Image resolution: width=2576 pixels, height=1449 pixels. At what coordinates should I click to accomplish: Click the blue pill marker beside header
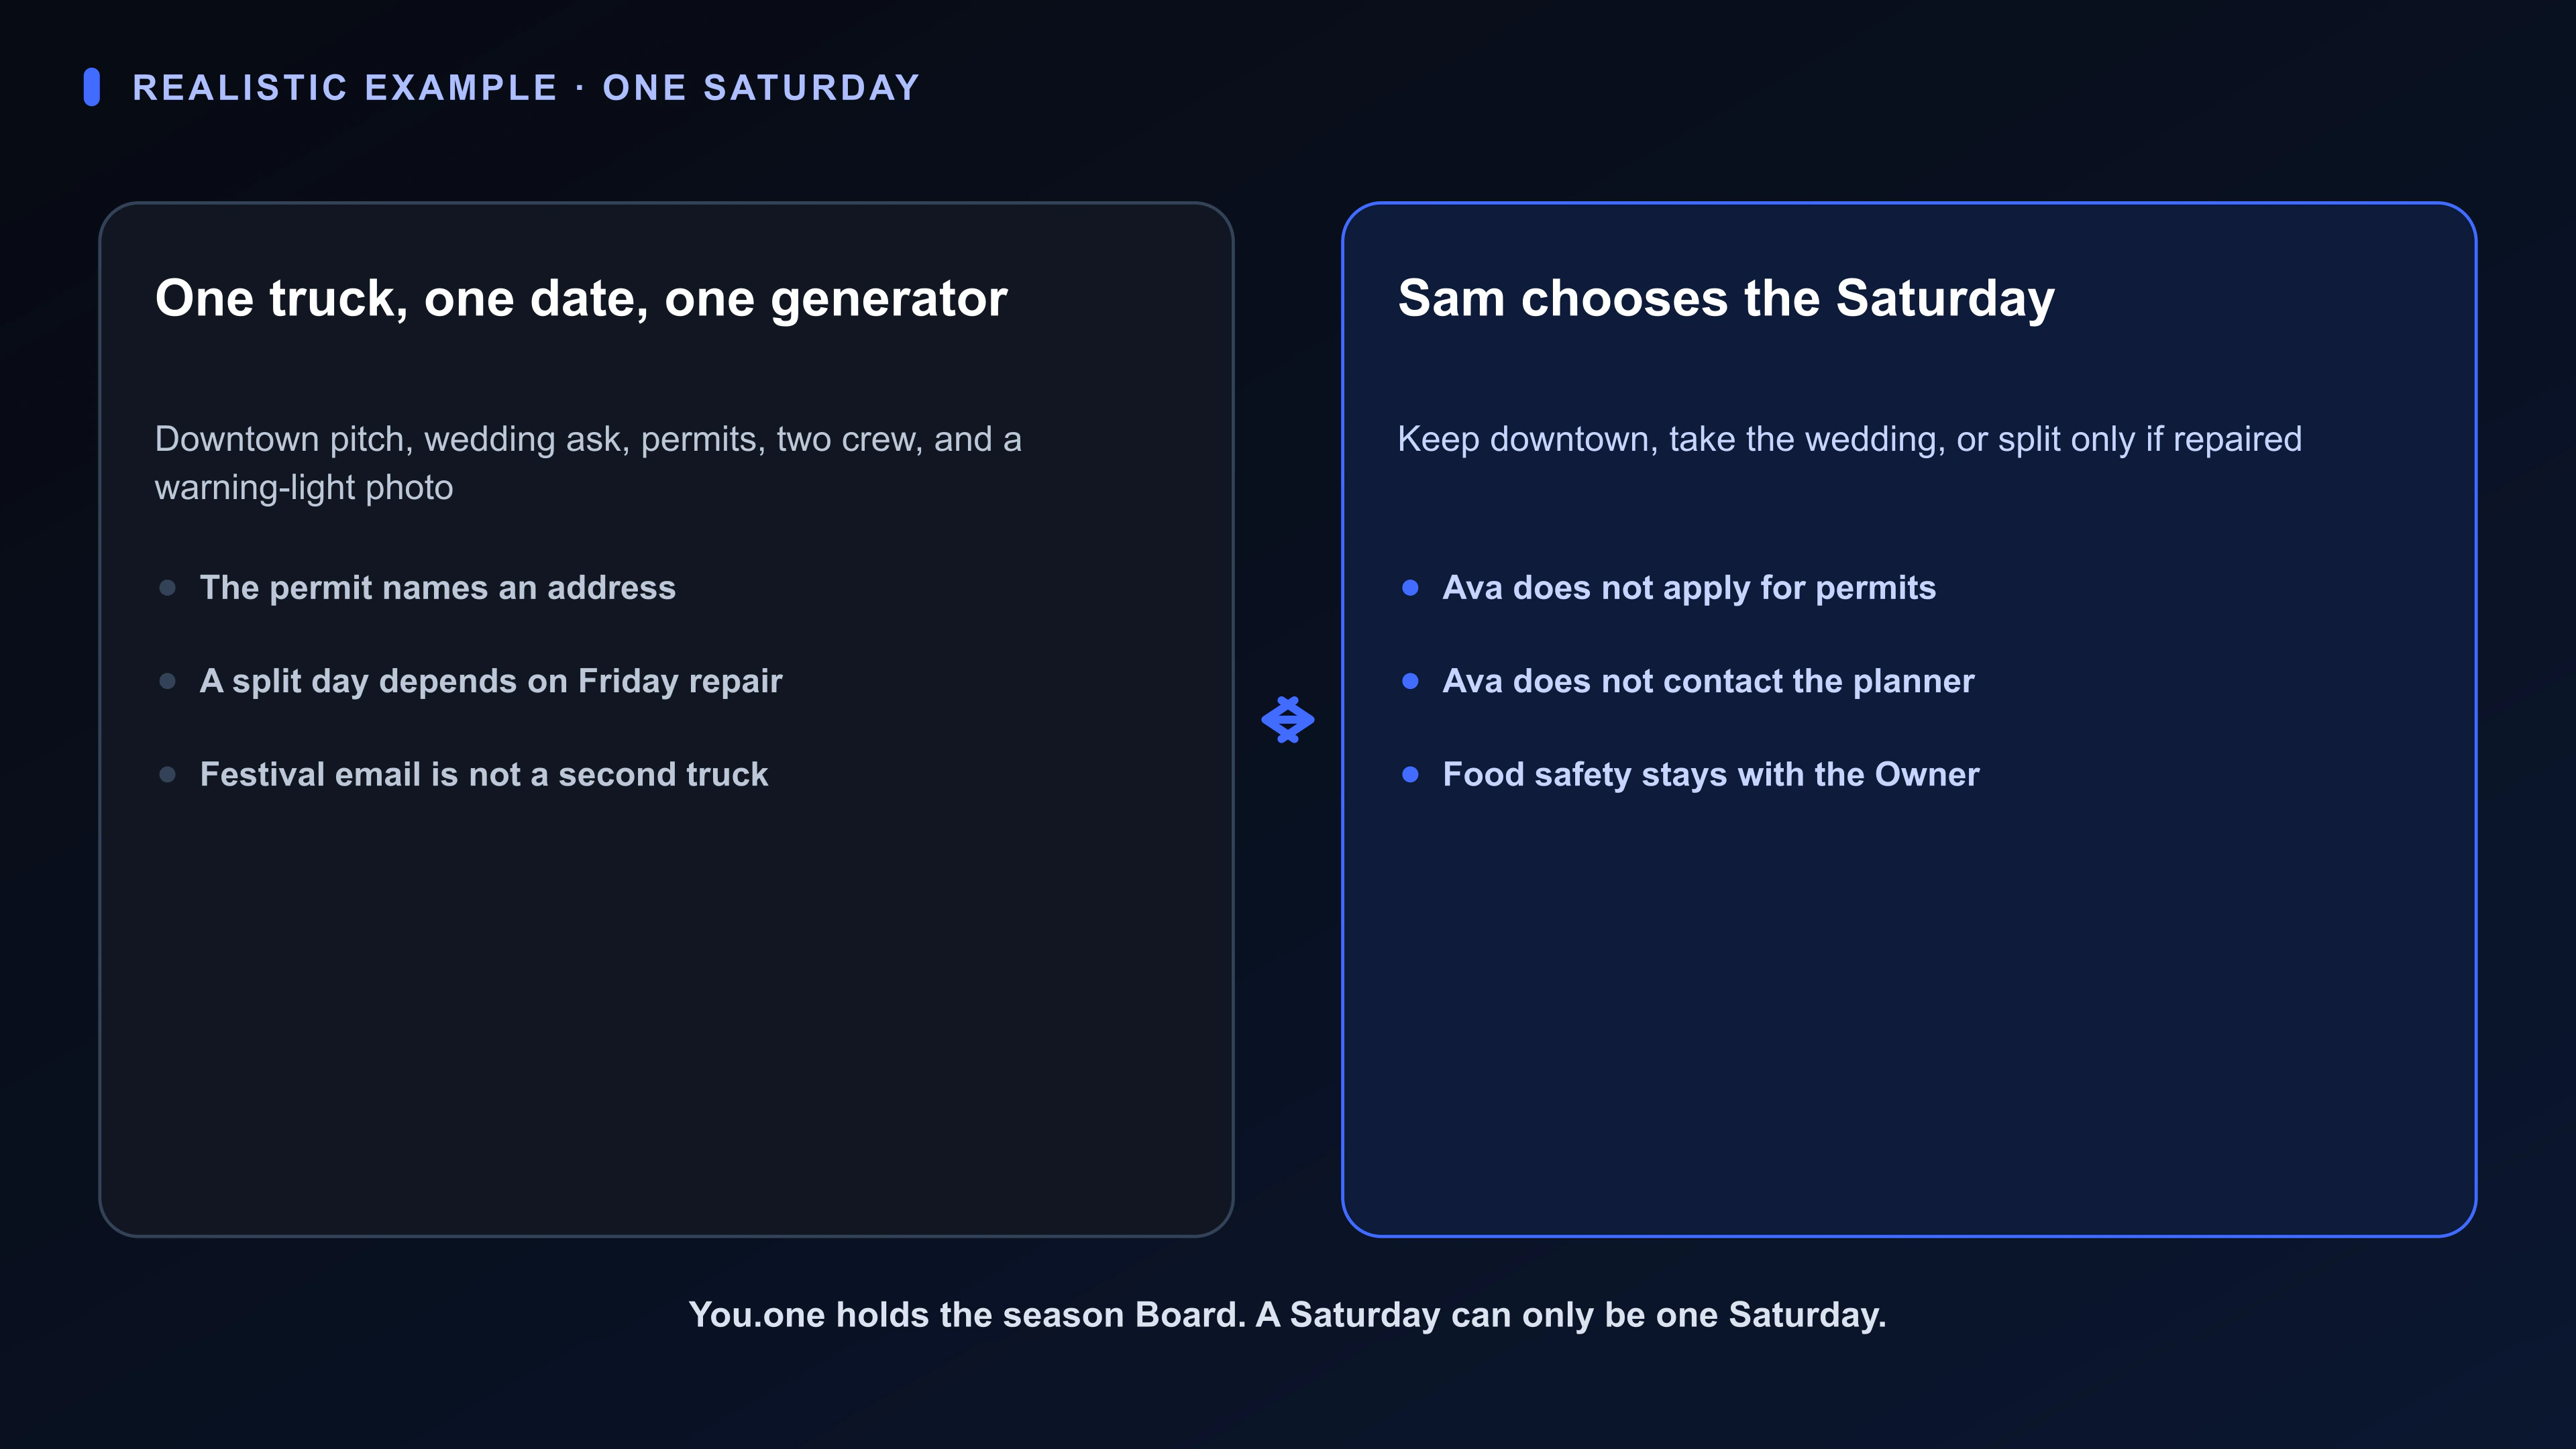tap(92, 87)
